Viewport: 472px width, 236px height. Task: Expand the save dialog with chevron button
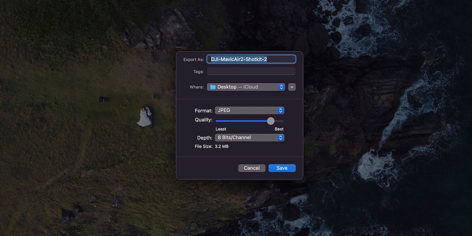[x=292, y=87]
